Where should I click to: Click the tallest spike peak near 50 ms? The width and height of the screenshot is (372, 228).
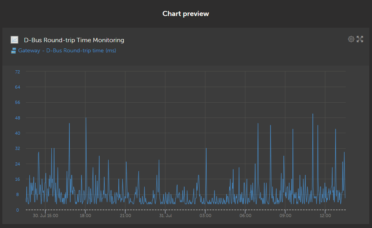click(313, 114)
